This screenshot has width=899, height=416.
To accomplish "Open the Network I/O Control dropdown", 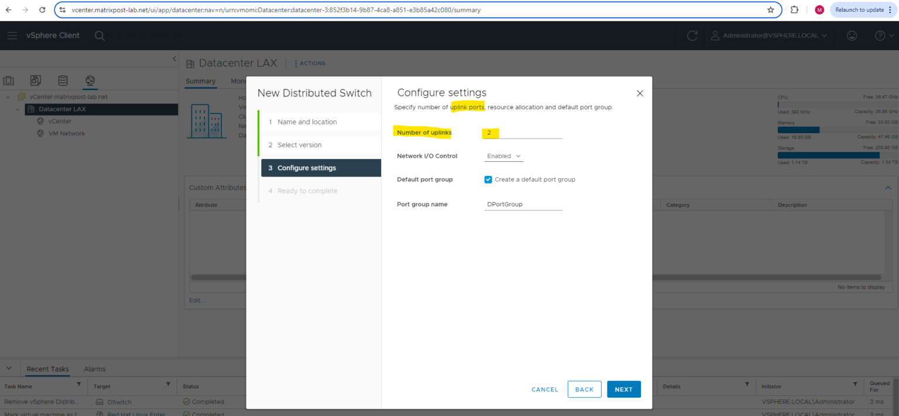I will [x=504, y=156].
